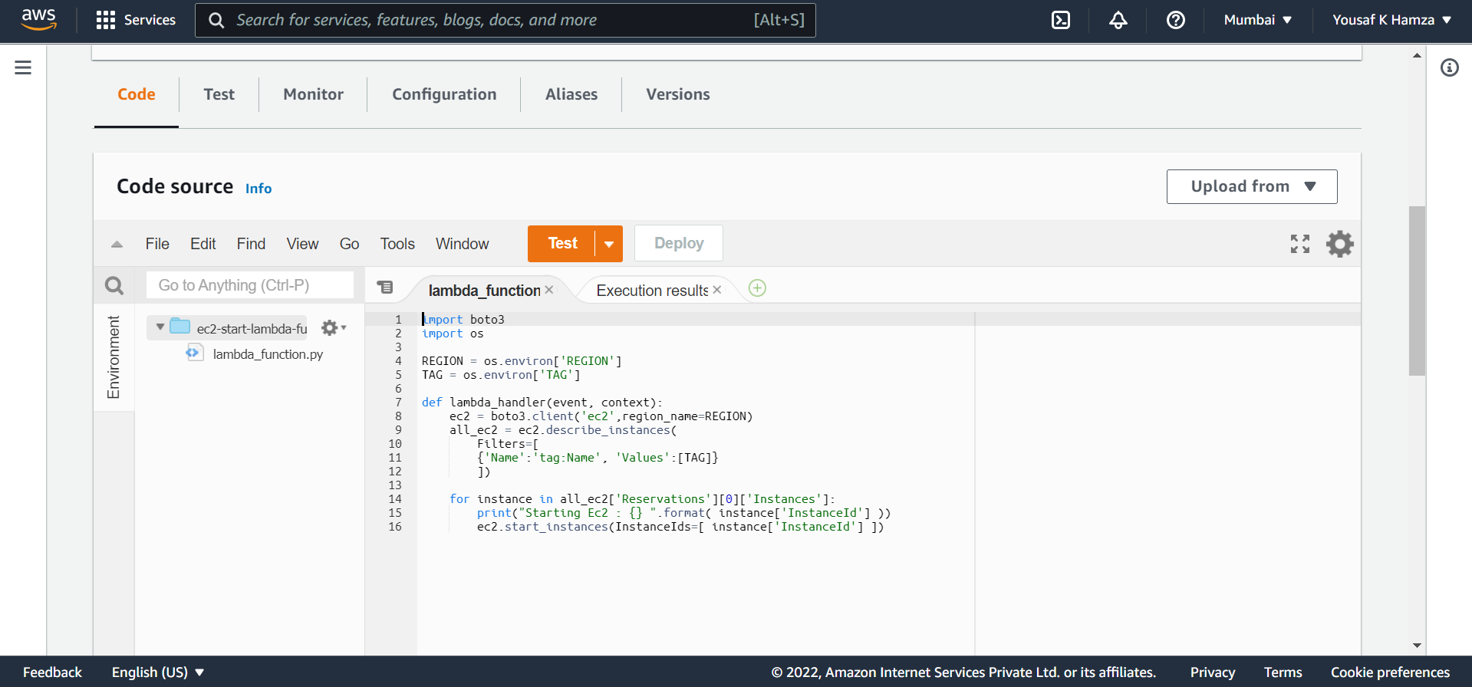Image resolution: width=1472 pixels, height=687 pixels.
Task: Collapse the IDE menu bar arrow
Action: [117, 245]
